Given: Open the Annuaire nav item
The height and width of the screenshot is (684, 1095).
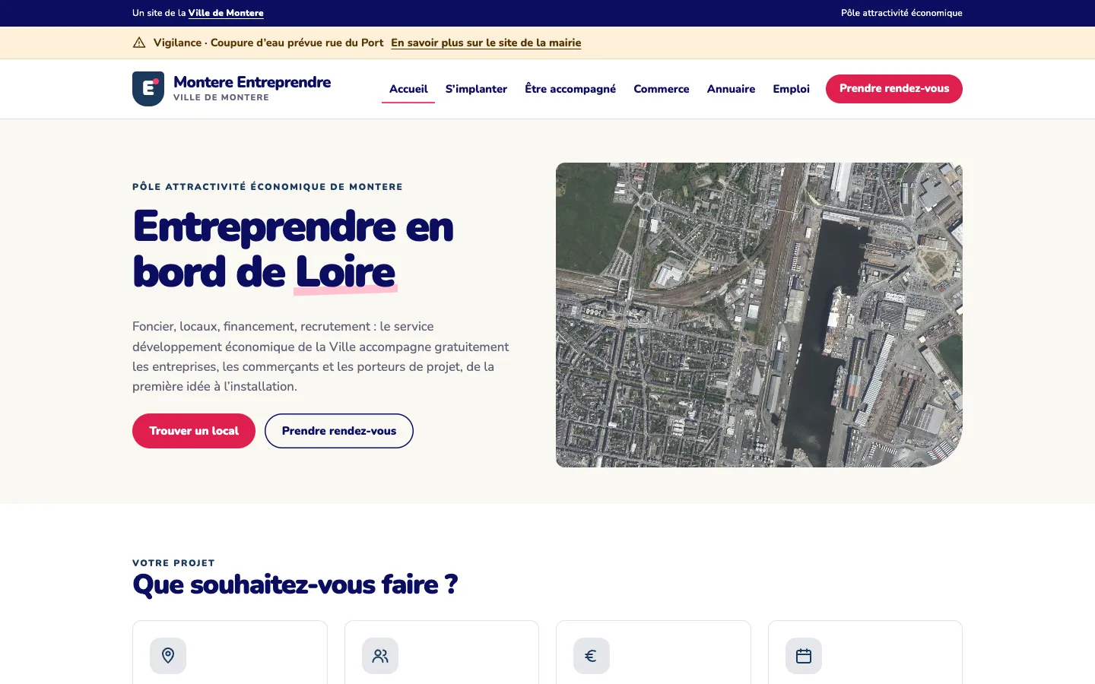Looking at the screenshot, I should [731, 89].
